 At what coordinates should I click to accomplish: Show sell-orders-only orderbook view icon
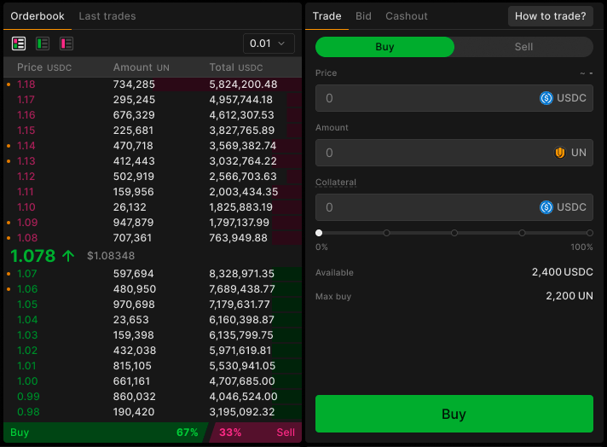tap(66, 44)
